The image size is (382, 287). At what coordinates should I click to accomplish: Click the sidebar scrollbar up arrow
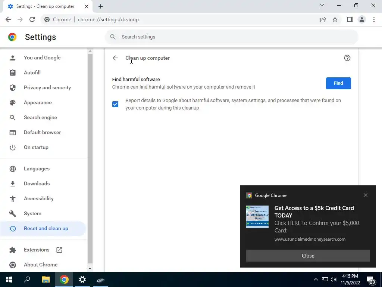(x=90, y=51)
